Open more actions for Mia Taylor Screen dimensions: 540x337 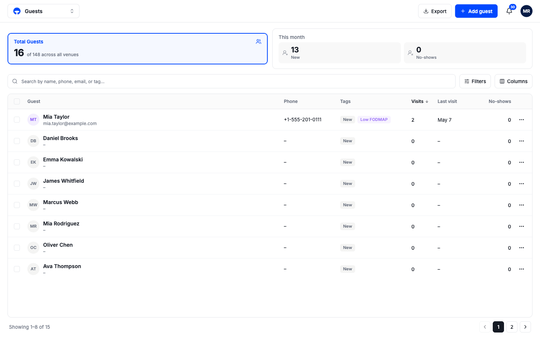click(x=522, y=120)
